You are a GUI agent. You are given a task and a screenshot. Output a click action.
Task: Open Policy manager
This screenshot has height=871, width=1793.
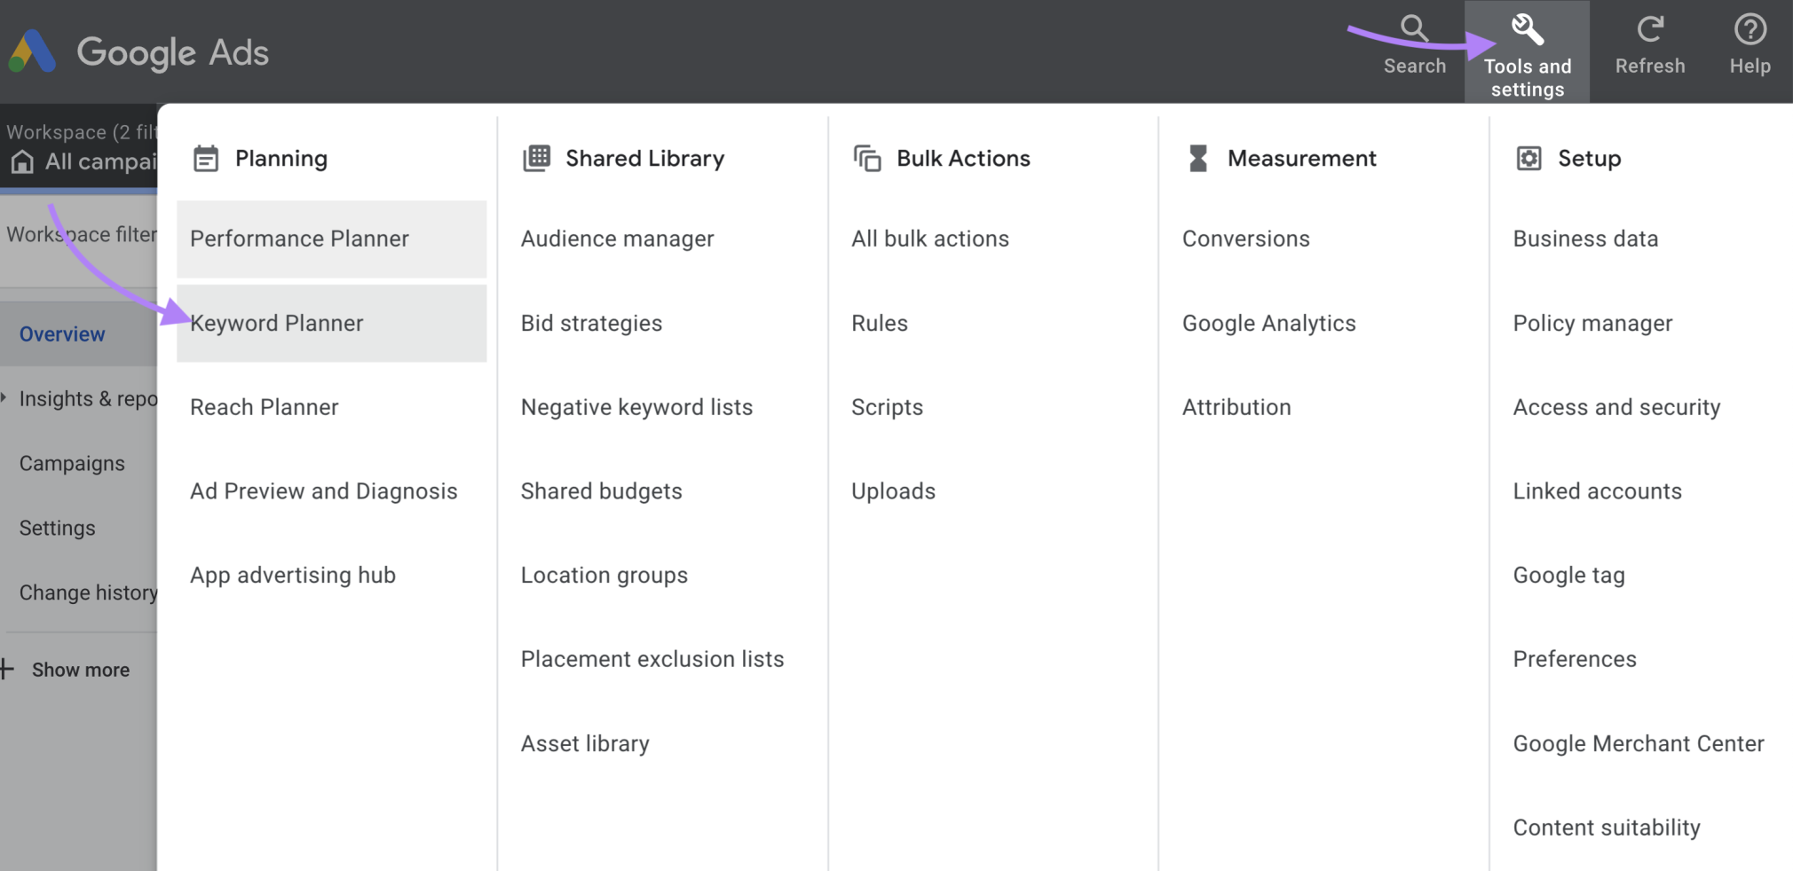[x=1592, y=323]
